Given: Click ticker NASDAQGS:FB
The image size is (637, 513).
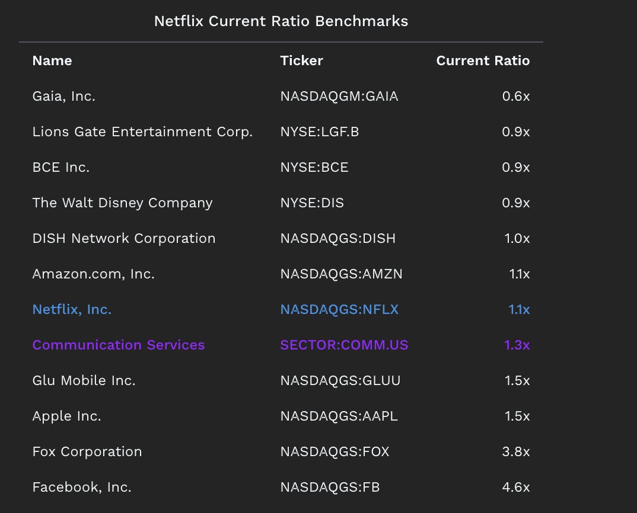Looking at the screenshot, I should coord(330,487).
